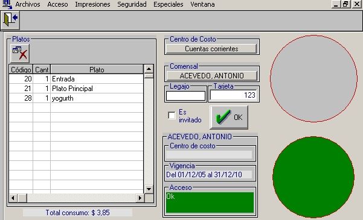
Task: Click the horizontal scroll left arrow
Action: click(x=13, y=198)
